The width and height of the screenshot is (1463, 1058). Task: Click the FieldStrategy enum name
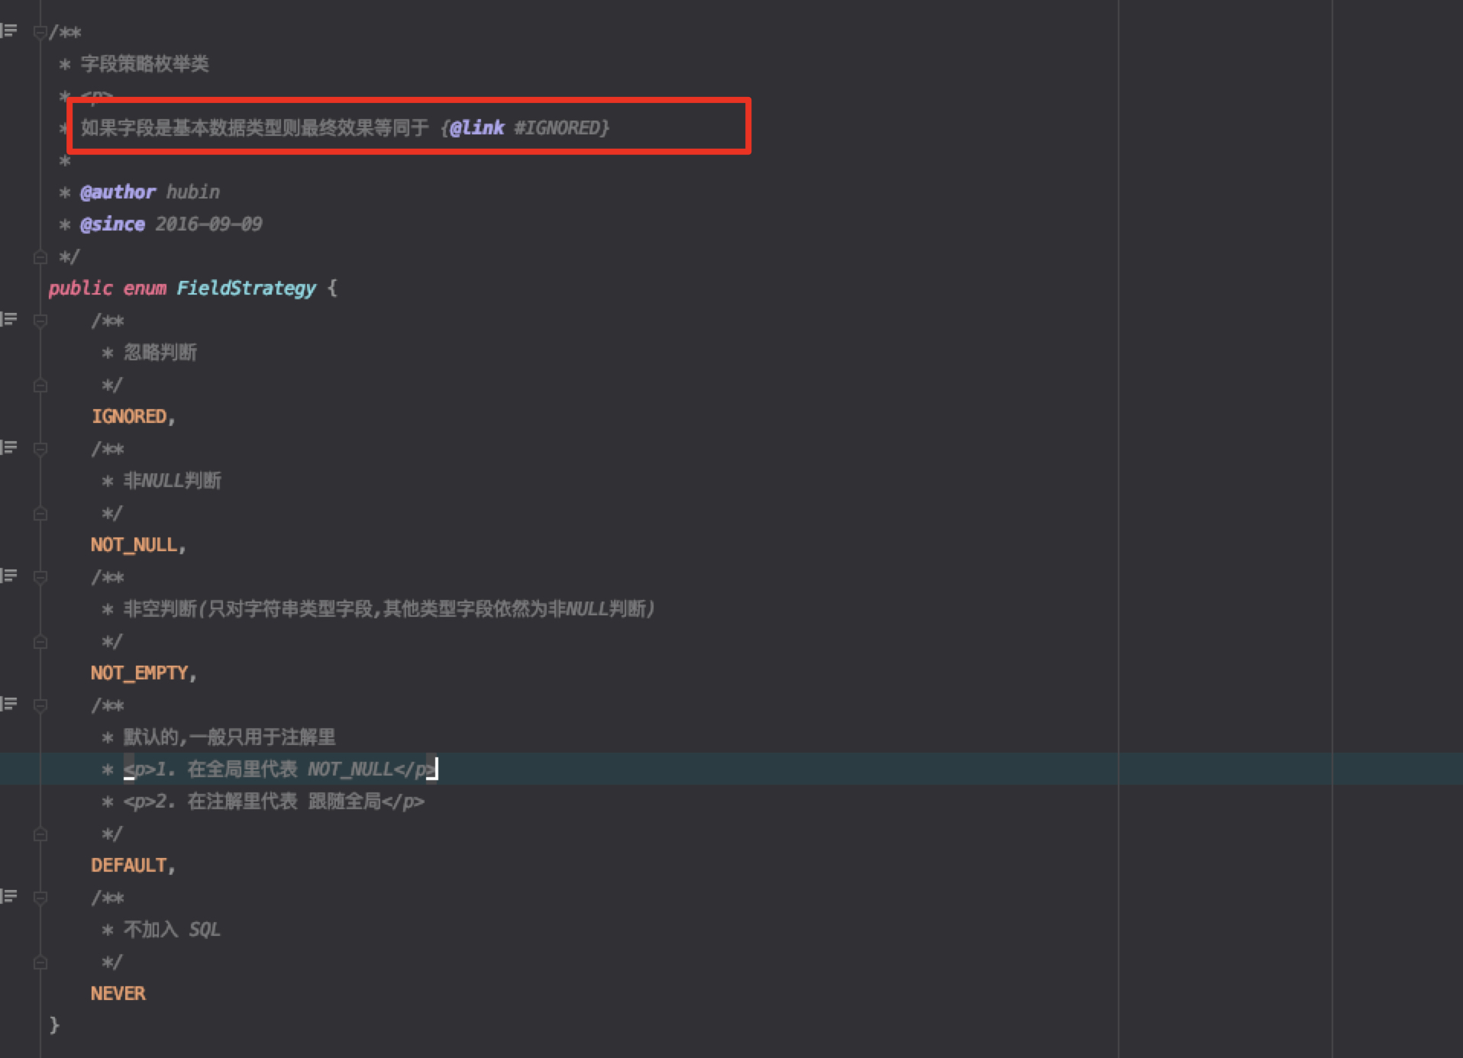pyautogui.click(x=246, y=288)
